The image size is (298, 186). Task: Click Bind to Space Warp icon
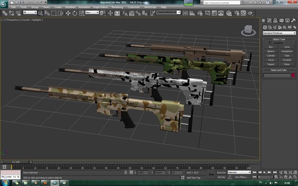(18, 13)
